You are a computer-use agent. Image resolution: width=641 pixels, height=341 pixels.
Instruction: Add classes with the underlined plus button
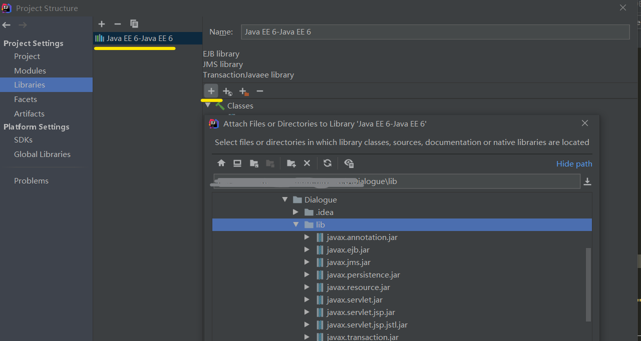pos(211,91)
